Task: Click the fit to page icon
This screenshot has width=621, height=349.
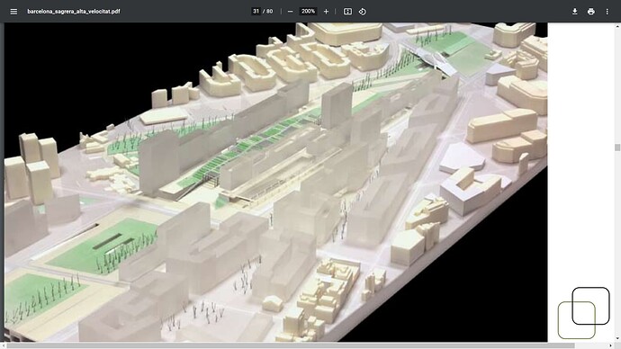Action: pyautogui.click(x=347, y=12)
